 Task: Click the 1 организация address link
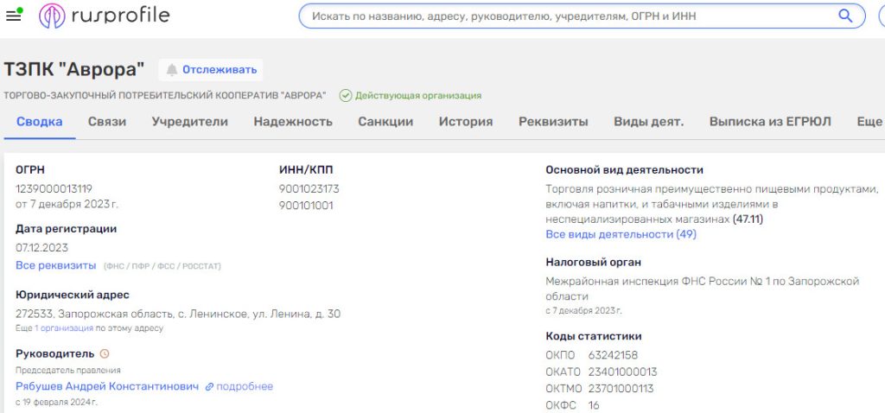click(x=64, y=328)
